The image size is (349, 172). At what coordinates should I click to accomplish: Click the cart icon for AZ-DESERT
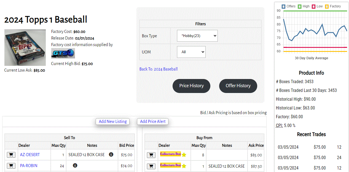click(x=11, y=155)
